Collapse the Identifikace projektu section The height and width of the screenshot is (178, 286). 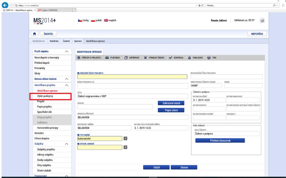click(66, 85)
